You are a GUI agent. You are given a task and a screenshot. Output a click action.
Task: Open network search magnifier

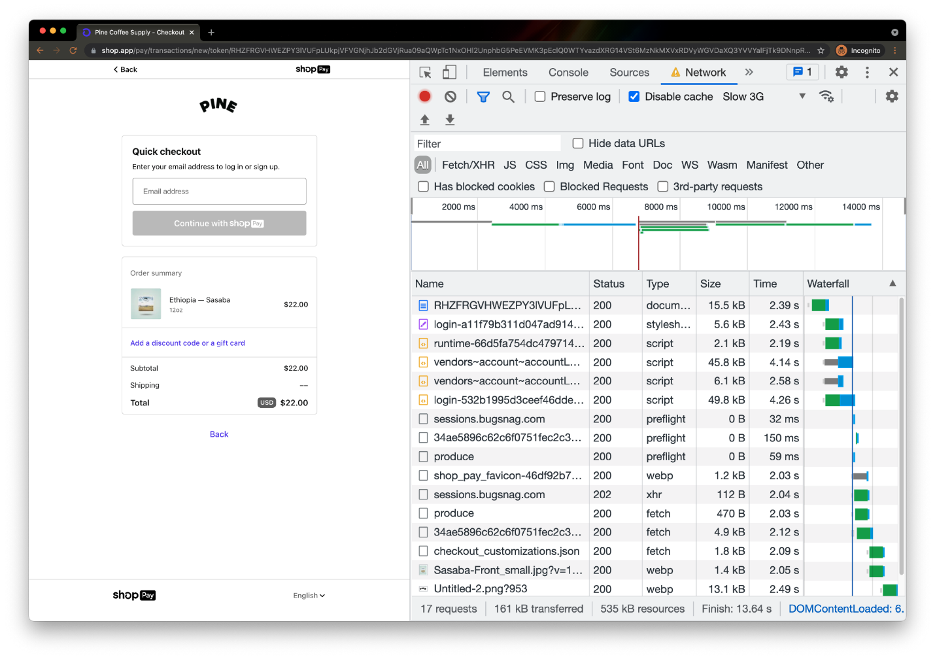tap(508, 97)
